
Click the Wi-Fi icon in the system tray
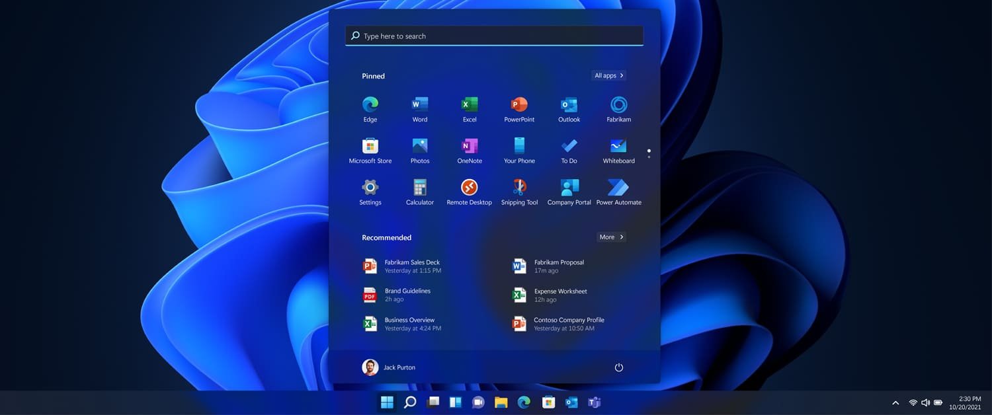tap(913, 402)
